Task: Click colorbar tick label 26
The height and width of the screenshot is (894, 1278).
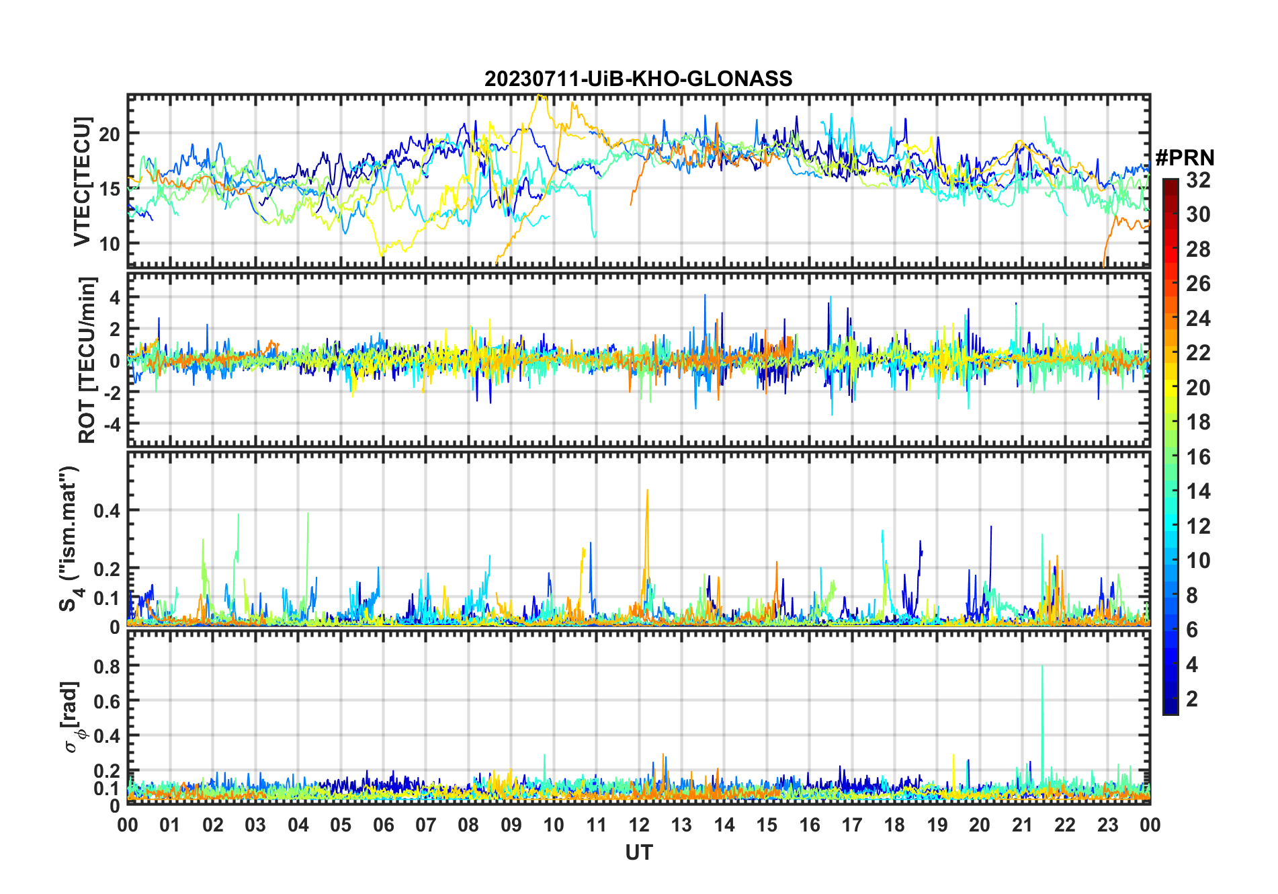Action: click(1198, 284)
